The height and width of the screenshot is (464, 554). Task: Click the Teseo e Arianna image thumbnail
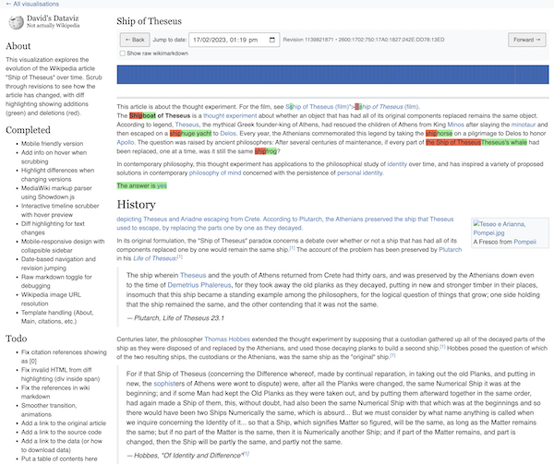tap(500, 228)
